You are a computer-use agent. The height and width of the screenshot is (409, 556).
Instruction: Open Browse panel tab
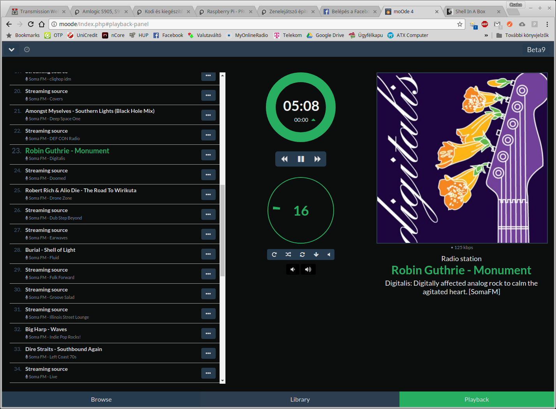pos(101,399)
